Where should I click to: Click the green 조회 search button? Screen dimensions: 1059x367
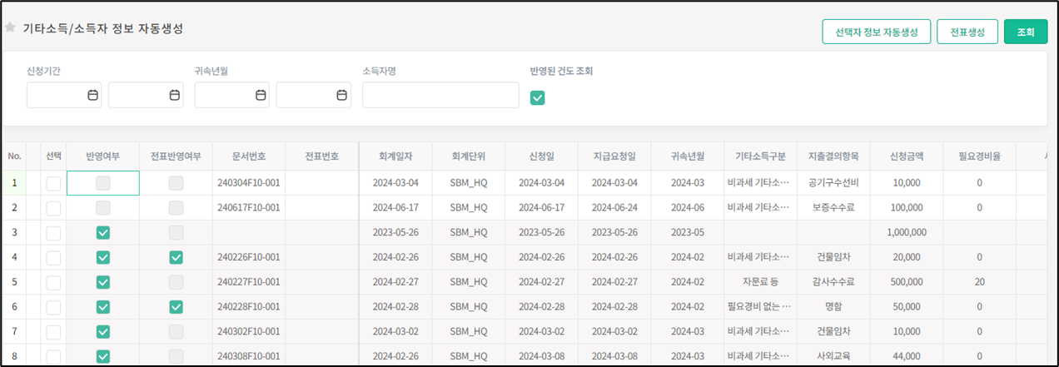tap(1025, 32)
